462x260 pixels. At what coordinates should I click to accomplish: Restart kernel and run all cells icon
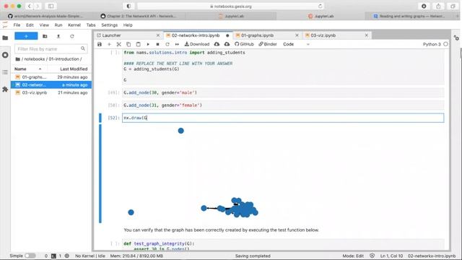[177, 44]
